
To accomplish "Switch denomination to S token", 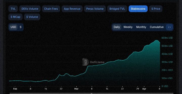I will coord(20,27).
